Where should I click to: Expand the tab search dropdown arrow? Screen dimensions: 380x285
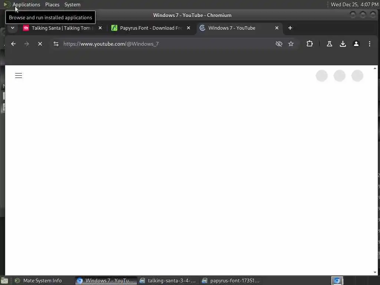tap(13, 28)
